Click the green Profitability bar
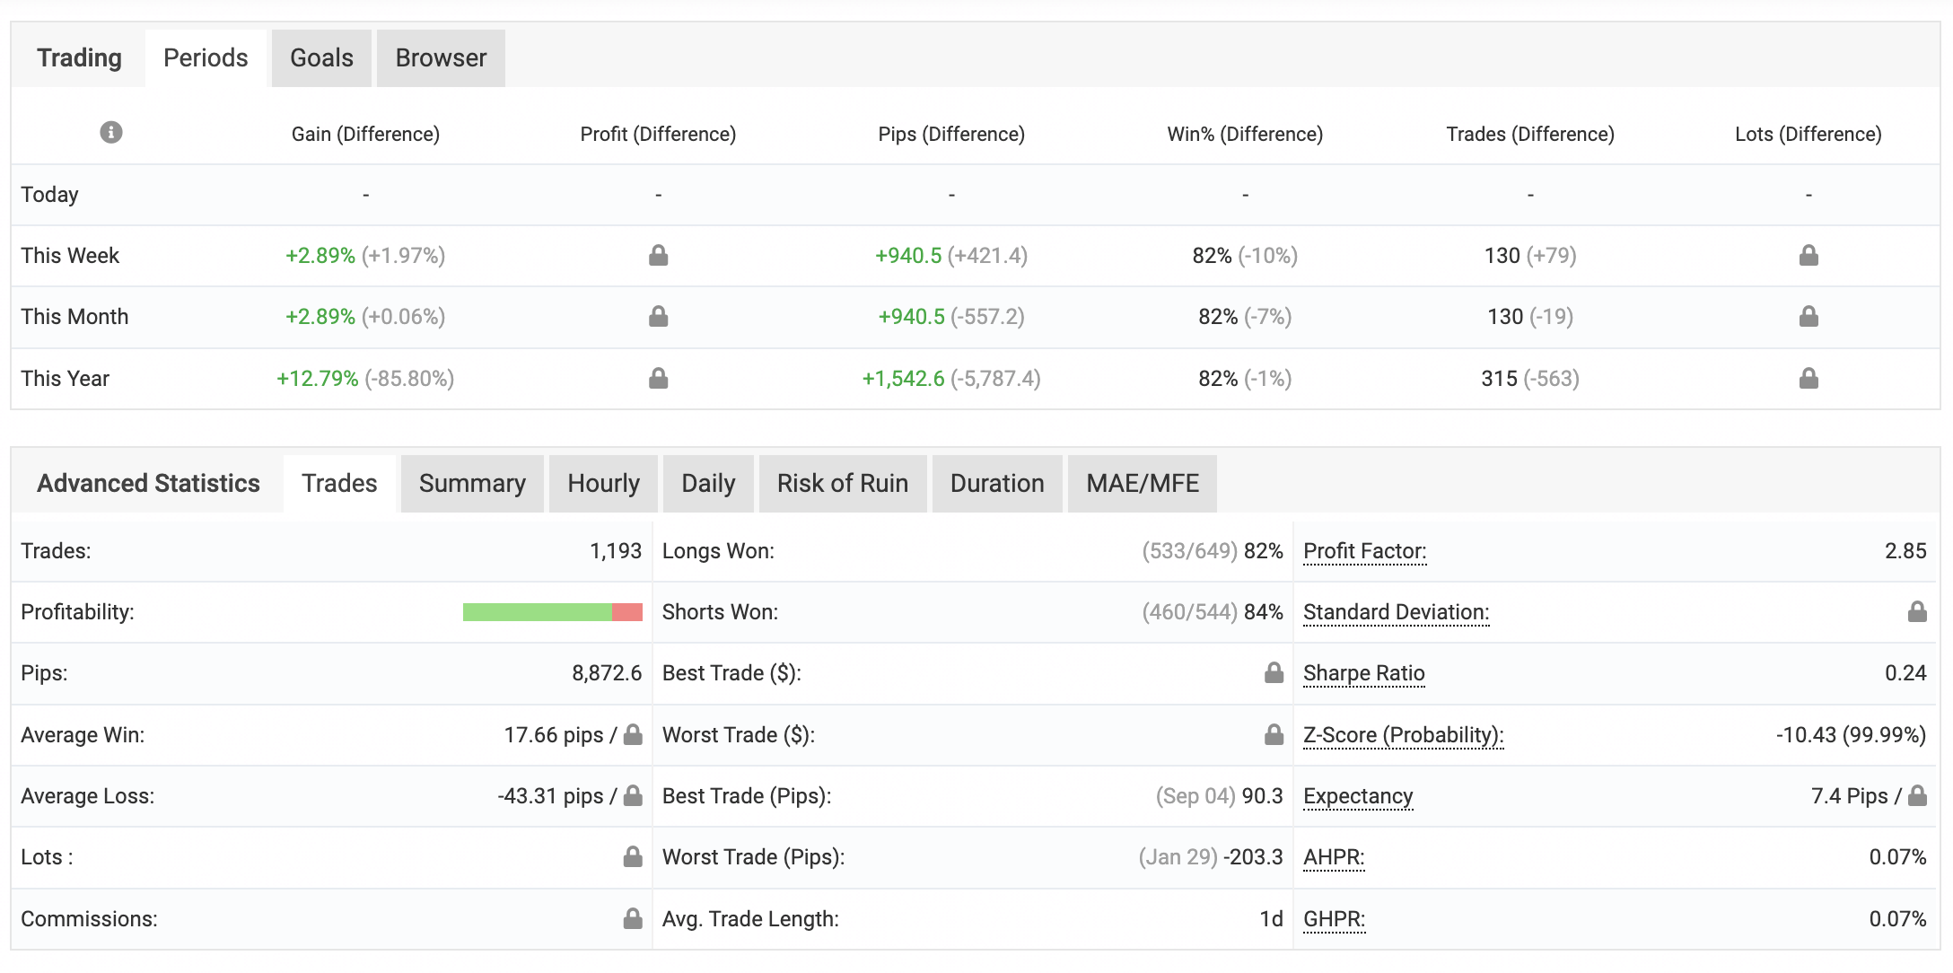 [x=537, y=612]
